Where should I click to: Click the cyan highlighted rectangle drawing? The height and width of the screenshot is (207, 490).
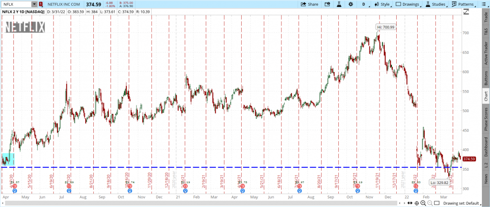[x=8, y=159]
